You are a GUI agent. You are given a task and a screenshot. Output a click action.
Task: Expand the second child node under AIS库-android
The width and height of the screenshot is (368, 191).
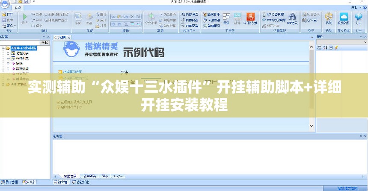pos(8,59)
